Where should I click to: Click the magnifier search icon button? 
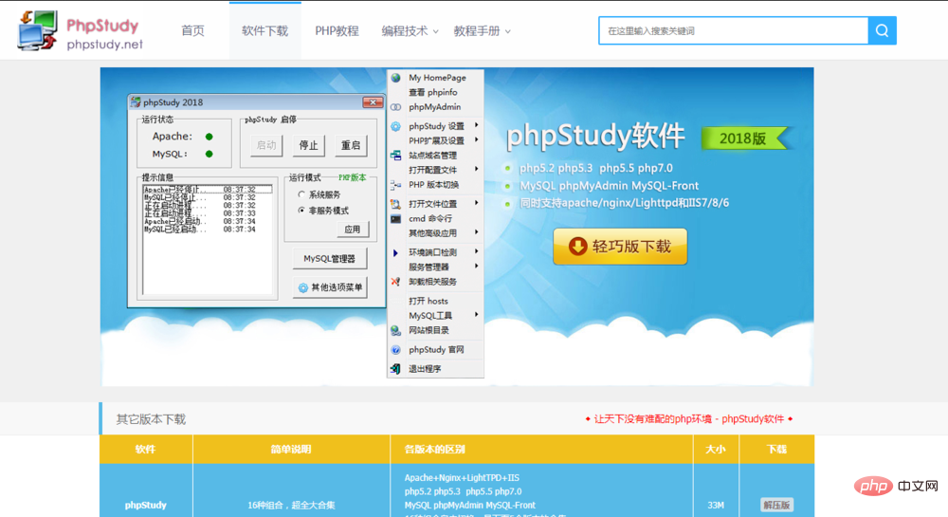[882, 30]
